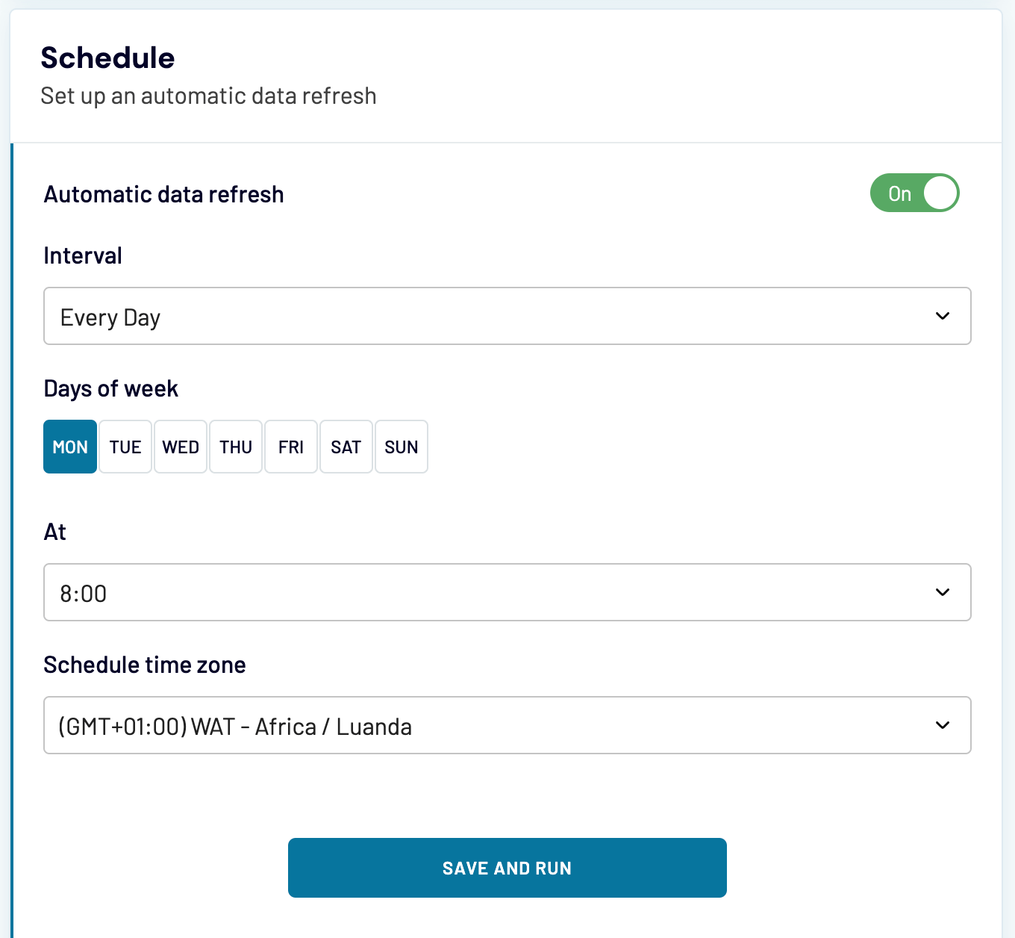Viewport: 1015px width, 938px height.
Task: Click the time selector chevron icon
Action: pyautogui.click(x=942, y=592)
